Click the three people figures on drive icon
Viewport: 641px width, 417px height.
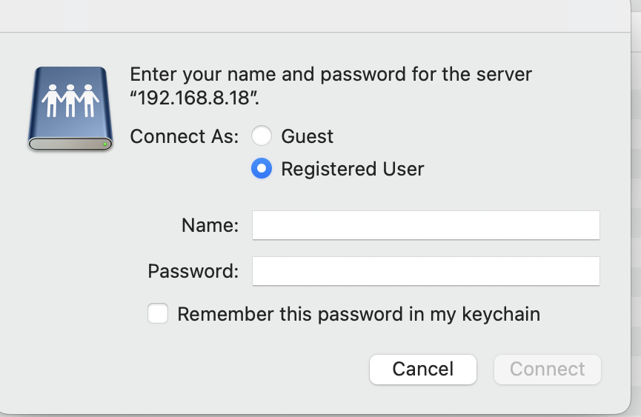click(70, 101)
